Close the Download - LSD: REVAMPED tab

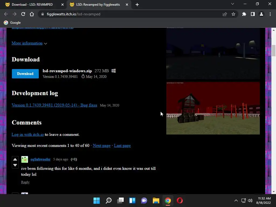63,5
